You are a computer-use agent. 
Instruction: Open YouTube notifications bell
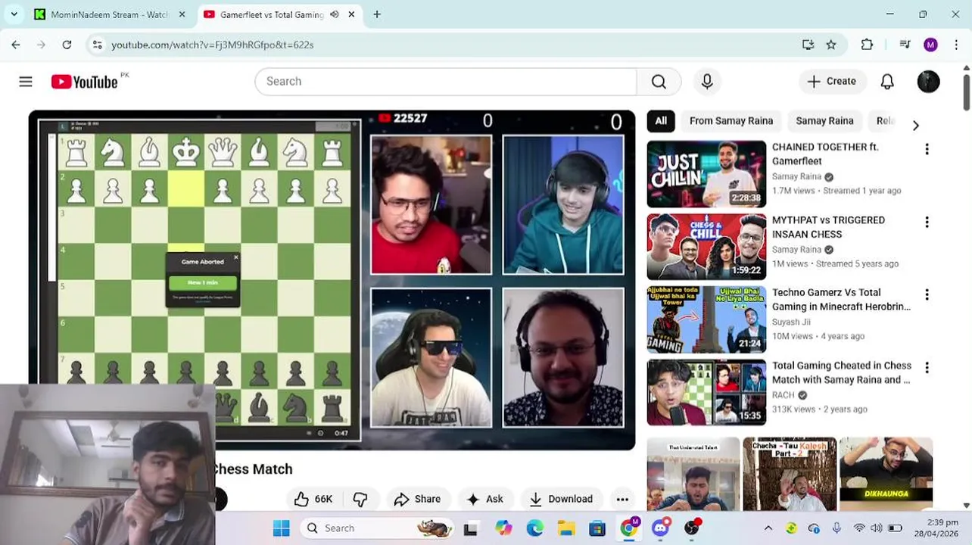pyautogui.click(x=887, y=82)
